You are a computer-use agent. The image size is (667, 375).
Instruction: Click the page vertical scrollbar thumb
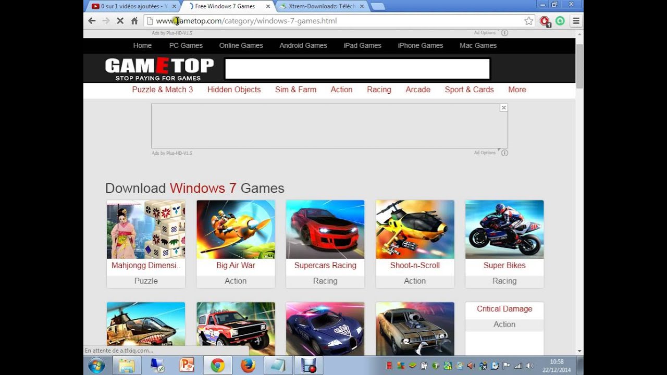click(x=579, y=67)
